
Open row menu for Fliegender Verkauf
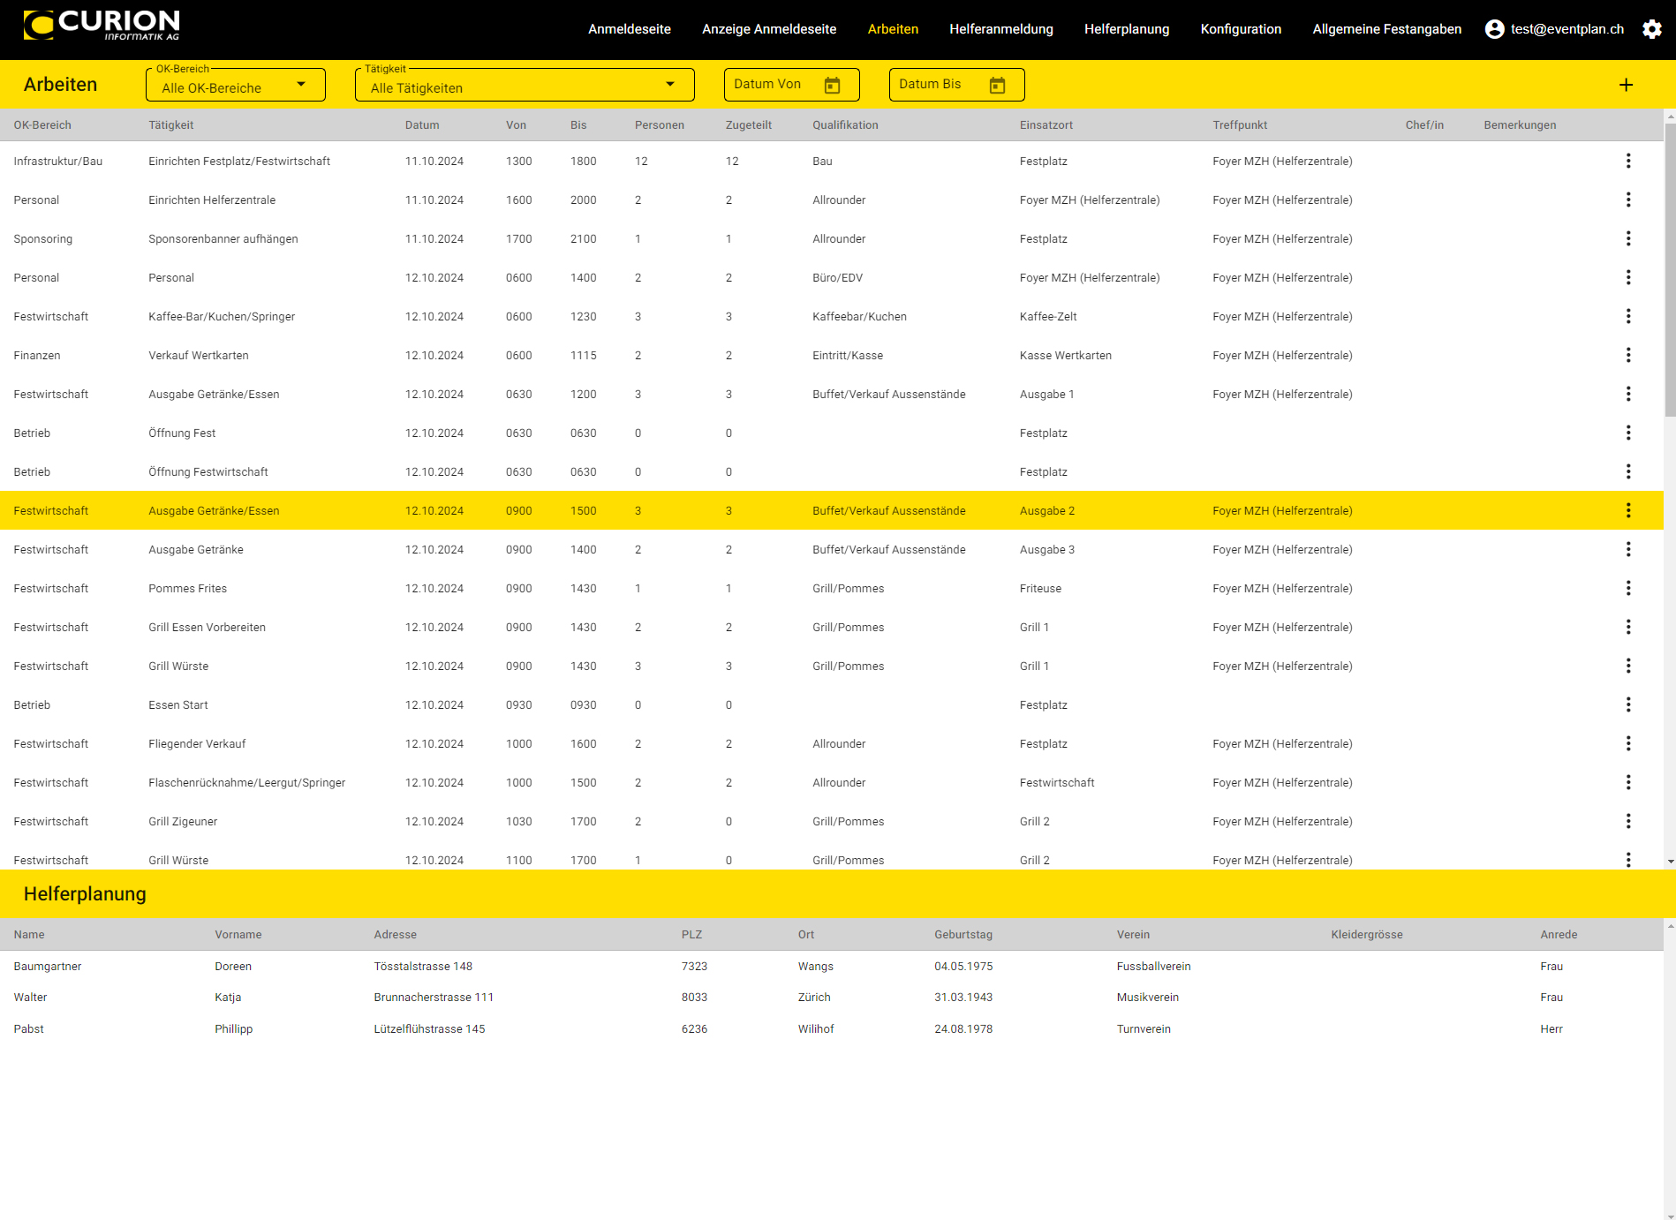click(1628, 743)
